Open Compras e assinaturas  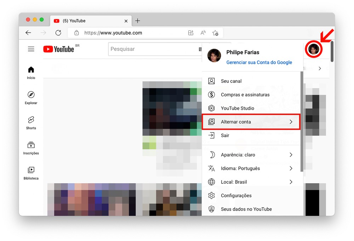click(251, 94)
